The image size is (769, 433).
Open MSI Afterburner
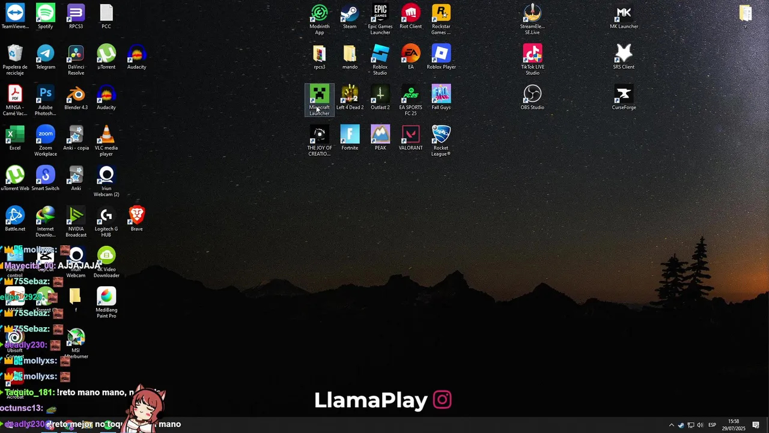click(x=76, y=343)
